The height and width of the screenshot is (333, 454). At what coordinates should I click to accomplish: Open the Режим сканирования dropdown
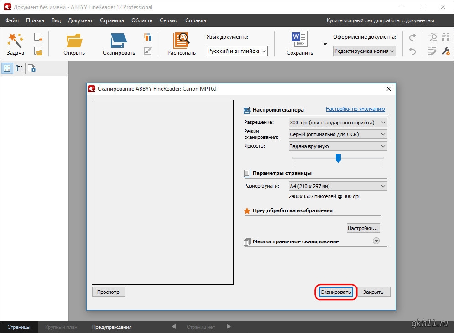338,134
